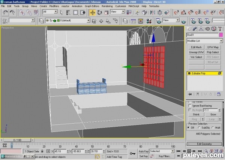Activate the Select and Scale tool

pos(106,13)
